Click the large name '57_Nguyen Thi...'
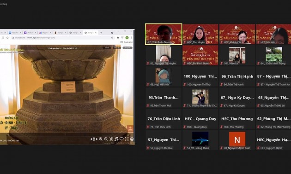Viewport: 291px width, 174px height. pyautogui.click(x=164, y=140)
